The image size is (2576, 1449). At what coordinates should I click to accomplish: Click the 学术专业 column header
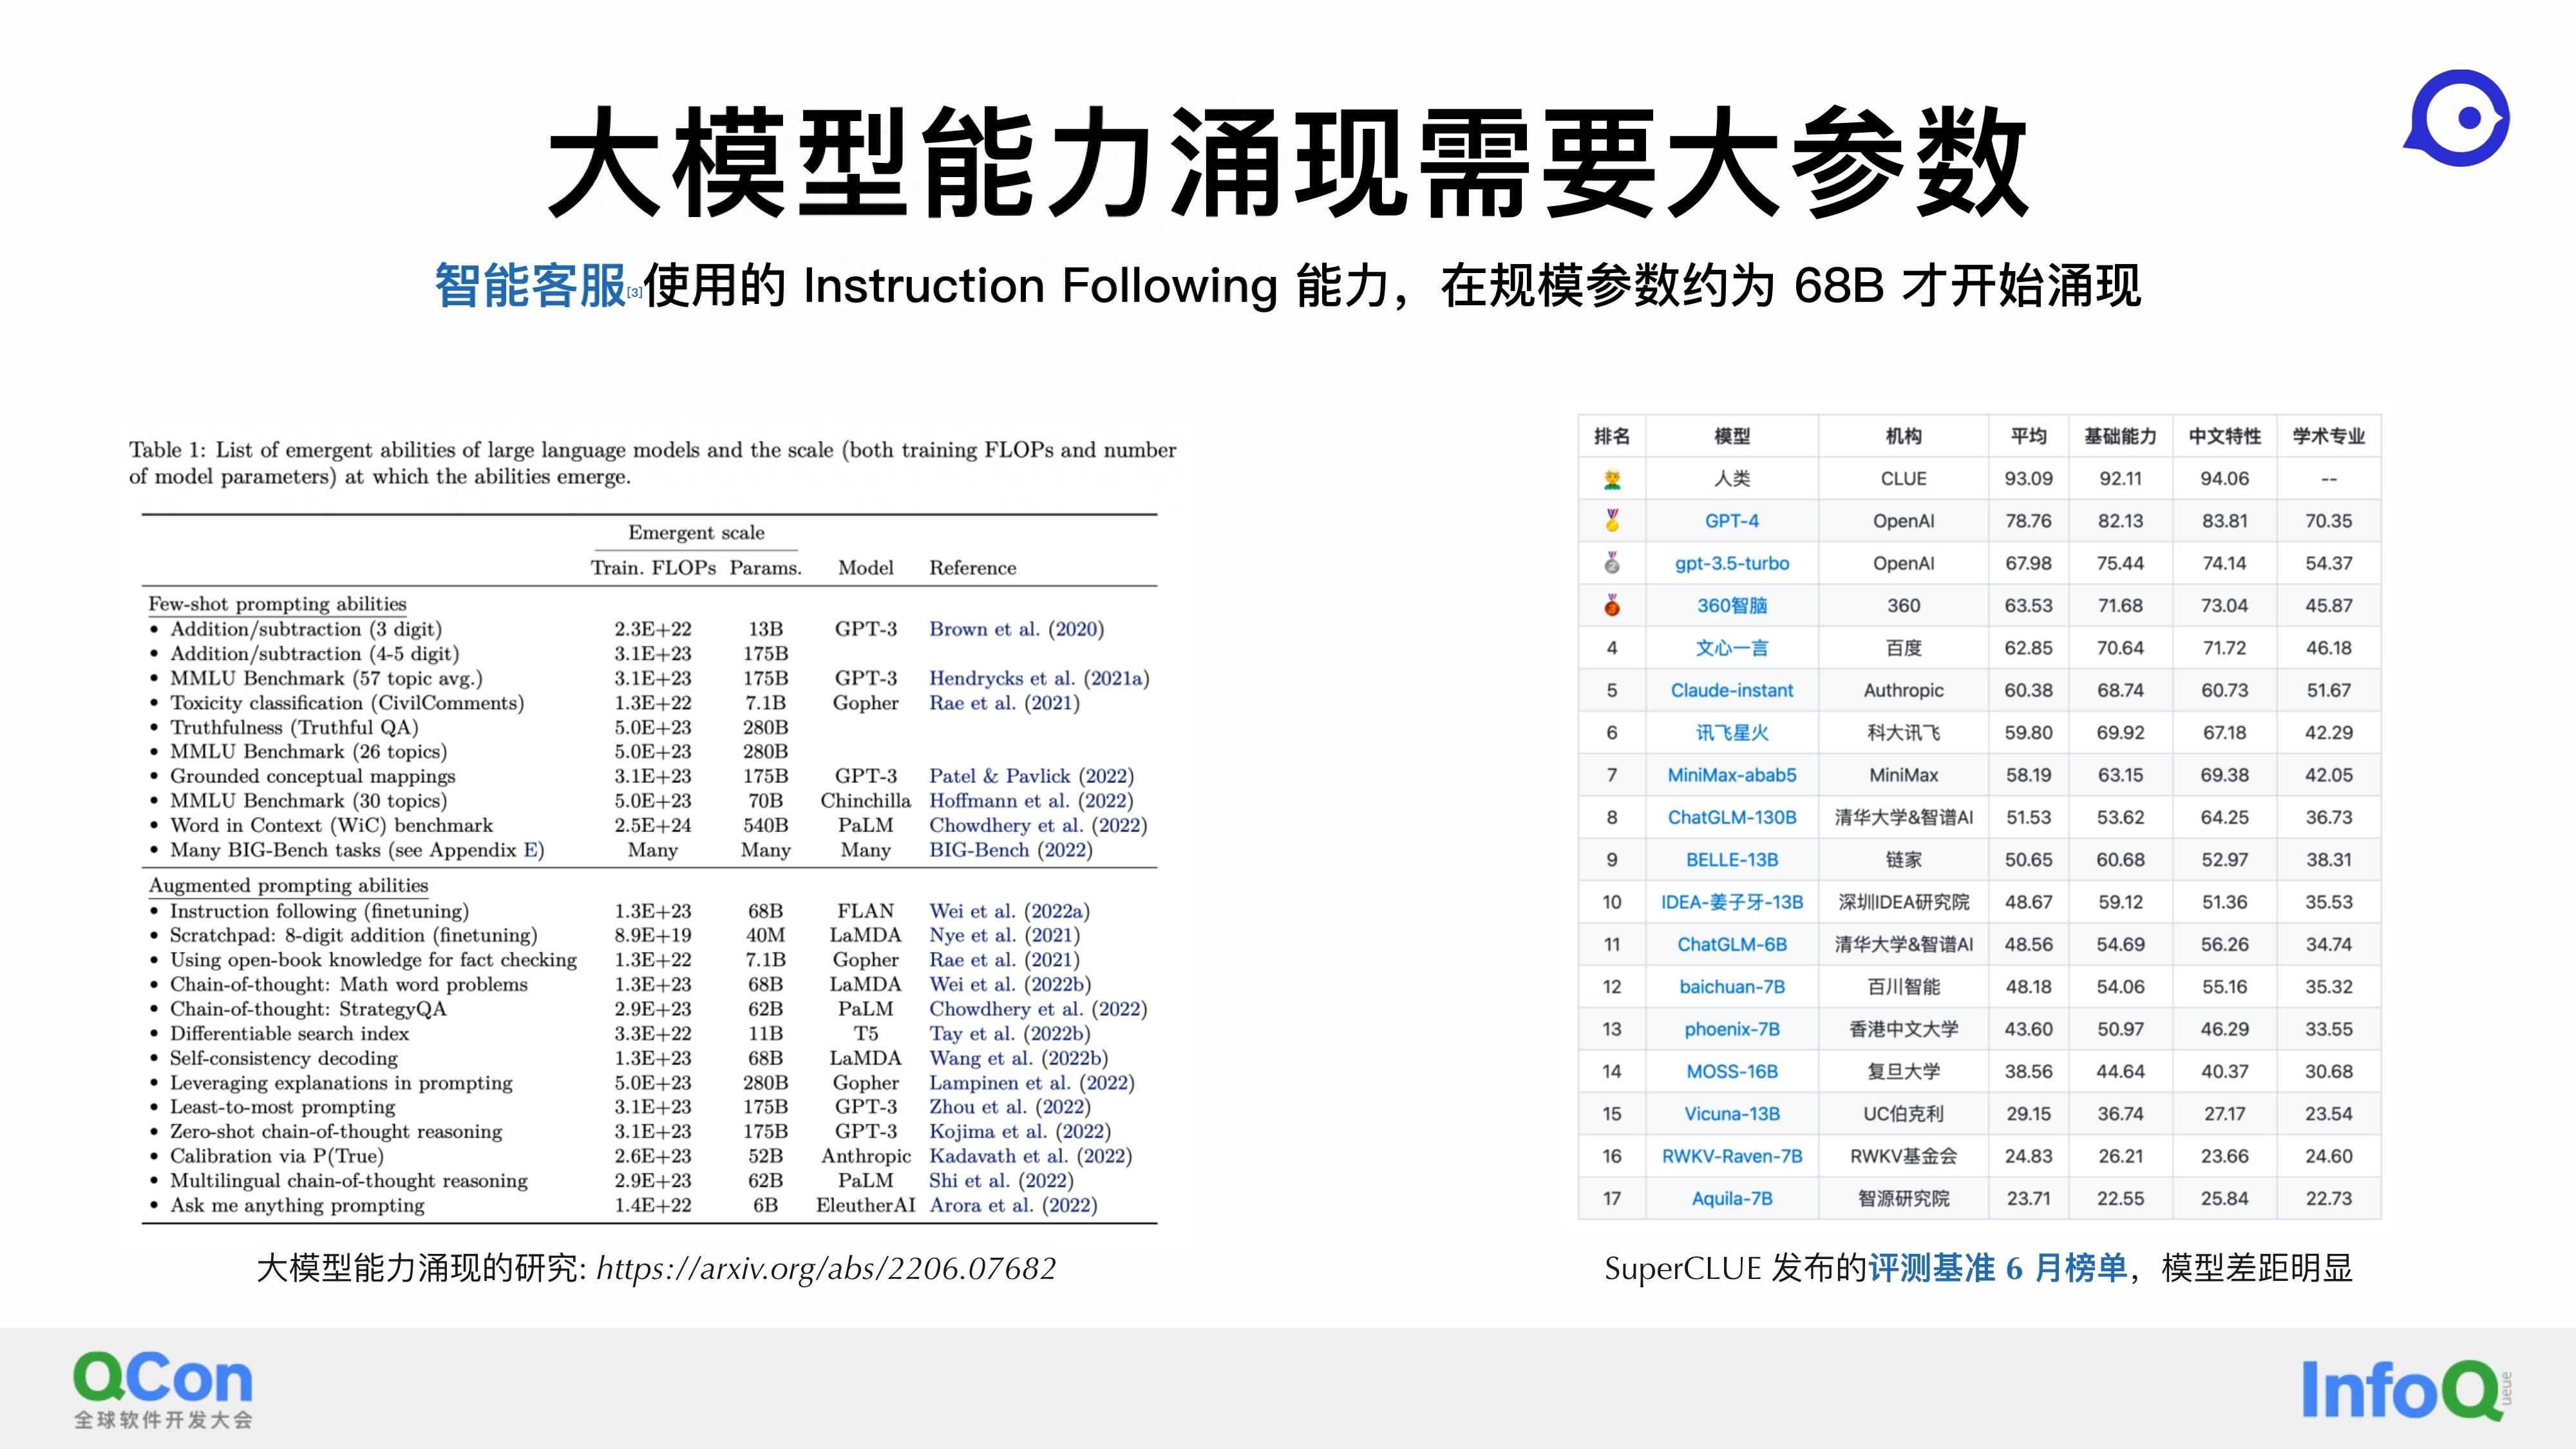click(x=2329, y=436)
